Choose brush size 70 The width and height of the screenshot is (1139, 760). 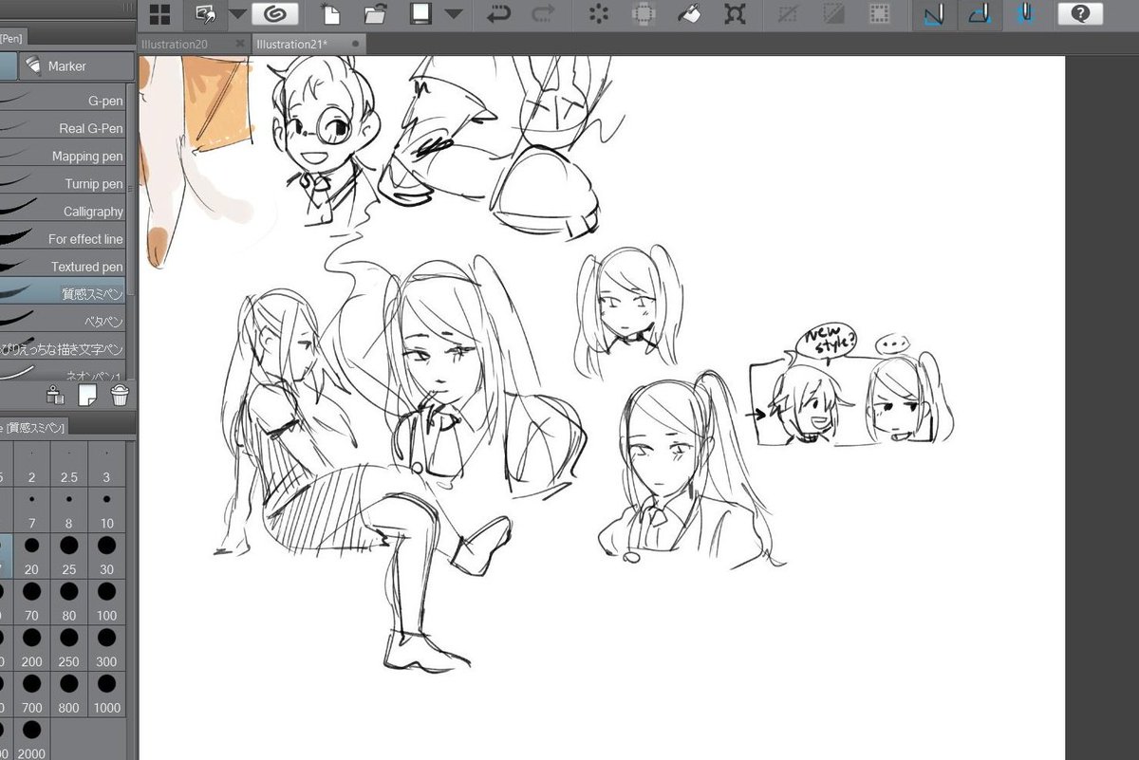[x=31, y=602]
